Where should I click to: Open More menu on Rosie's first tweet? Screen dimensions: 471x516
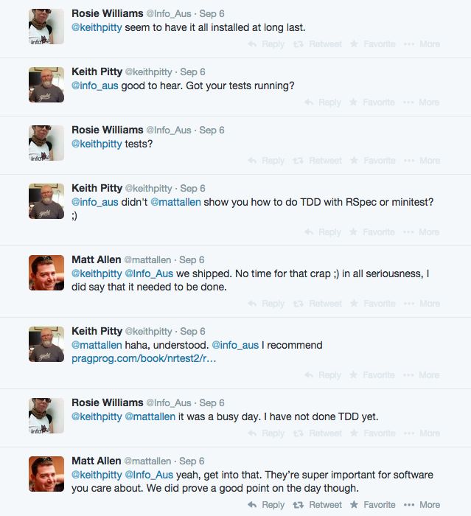point(422,44)
